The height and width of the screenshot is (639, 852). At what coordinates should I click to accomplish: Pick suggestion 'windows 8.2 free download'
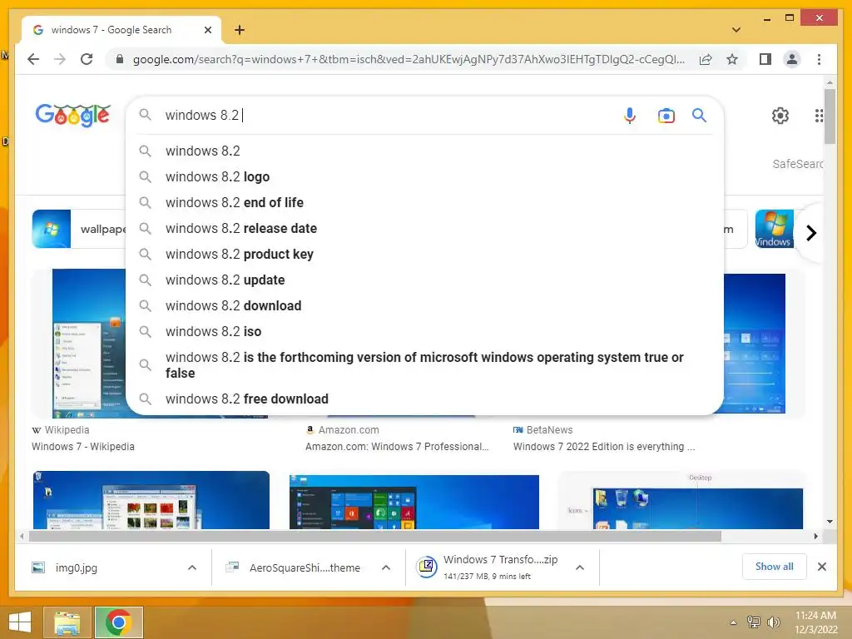pos(424,399)
